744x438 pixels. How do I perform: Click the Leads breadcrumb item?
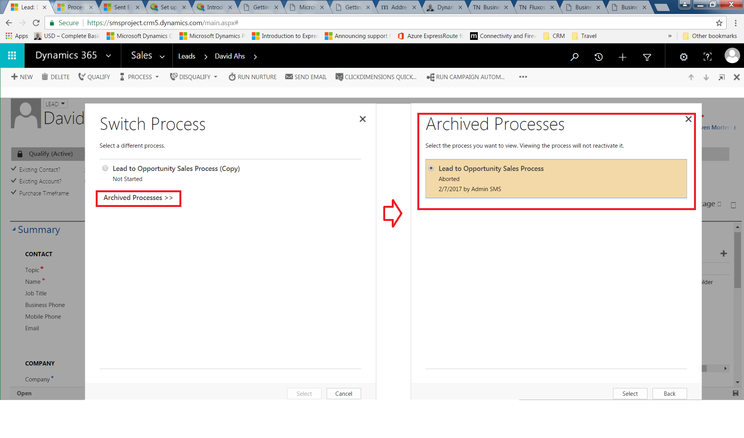pos(186,57)
